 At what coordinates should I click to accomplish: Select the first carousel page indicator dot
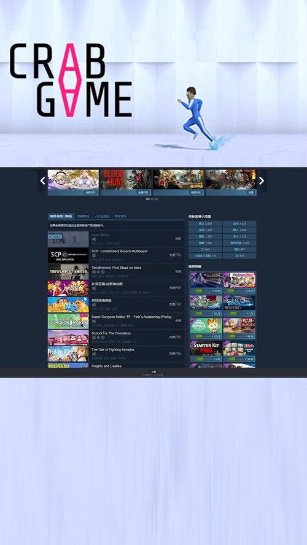tap(148, 199)
